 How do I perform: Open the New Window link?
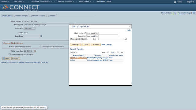click(166, 13)
